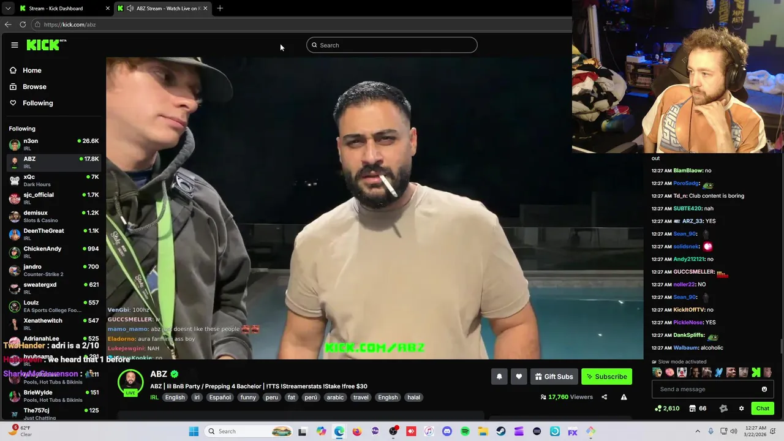Show hidden system tray icons
784x441 pixels.
pos(698,431)
